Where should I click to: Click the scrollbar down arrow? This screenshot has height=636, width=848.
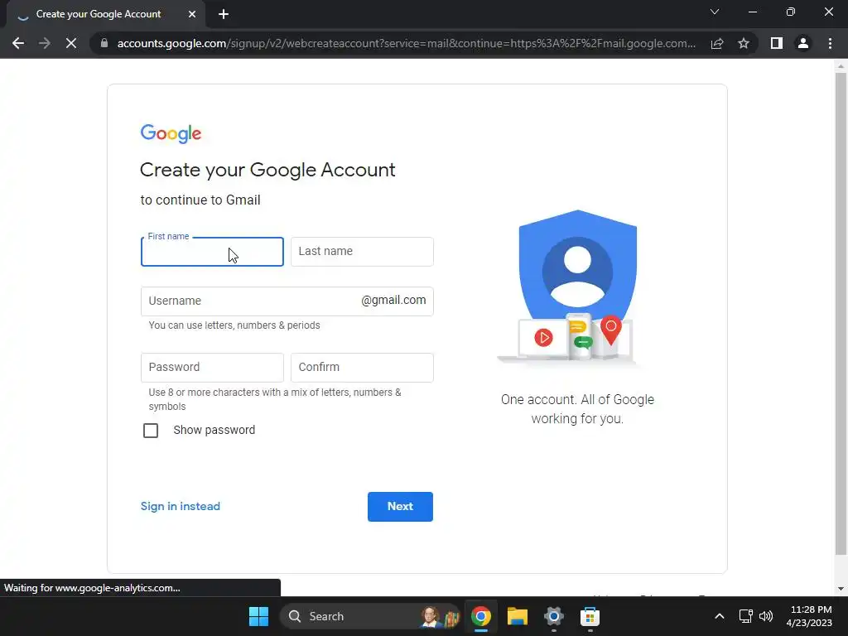point(841,589)
